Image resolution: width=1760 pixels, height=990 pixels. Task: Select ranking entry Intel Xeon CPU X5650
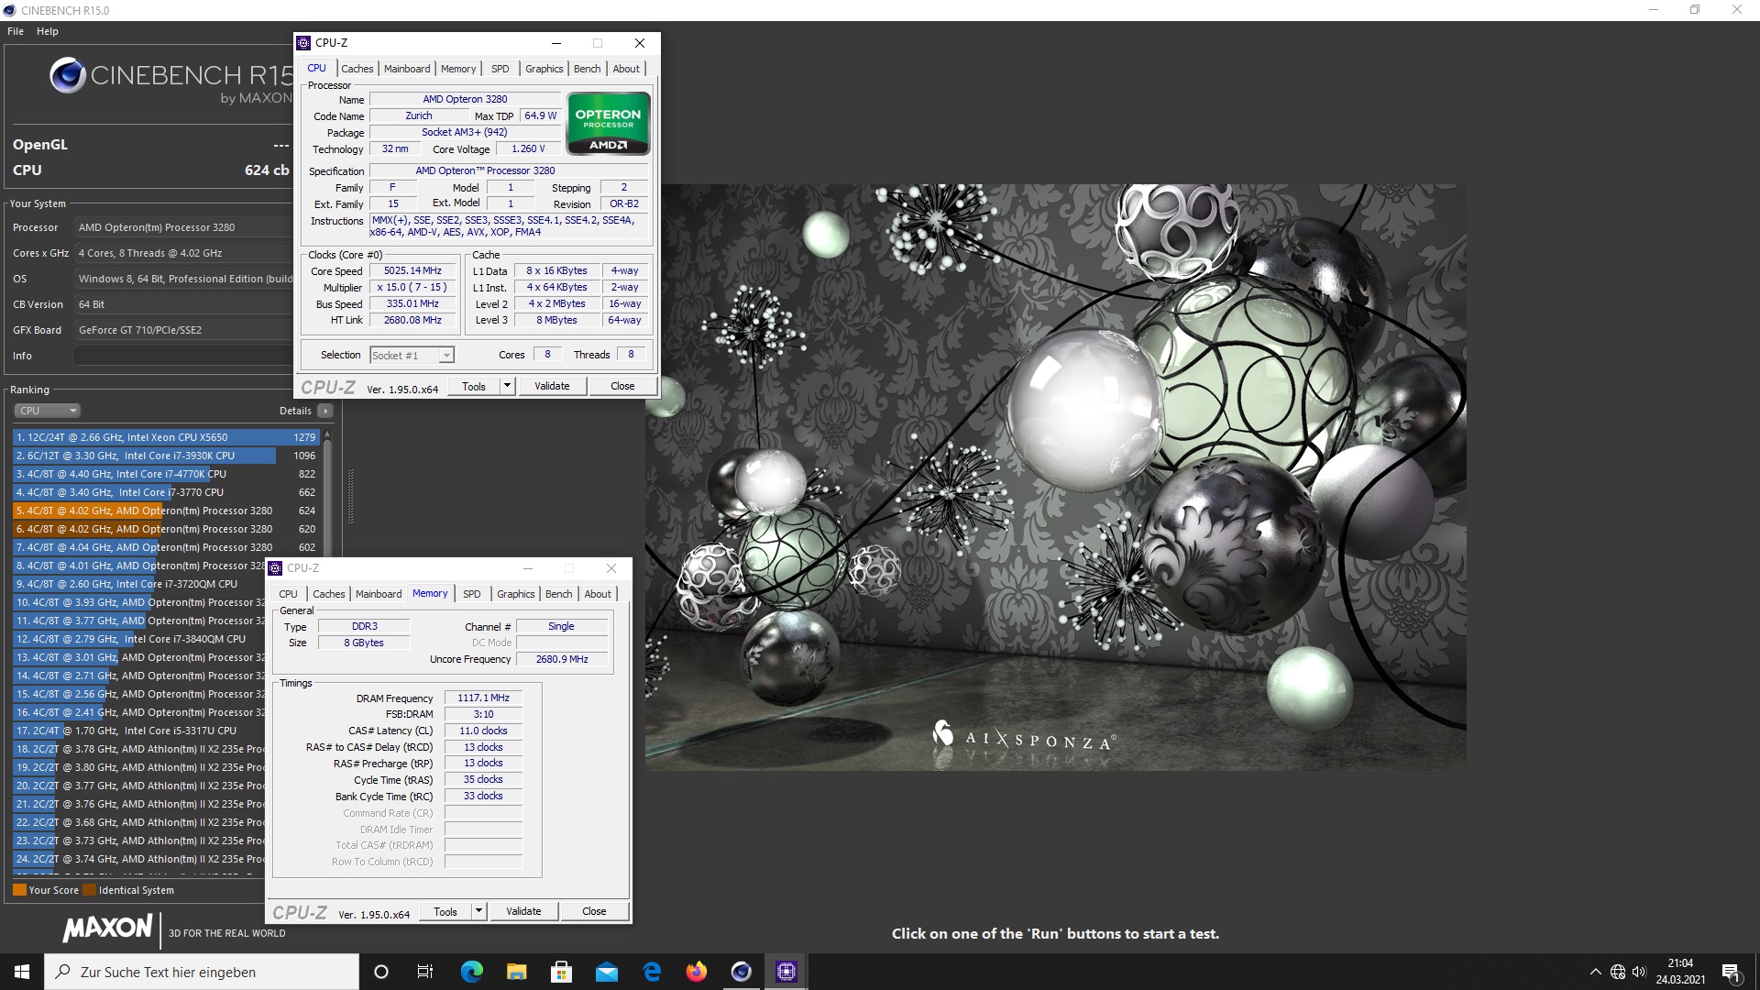click(x=165, y=437)
